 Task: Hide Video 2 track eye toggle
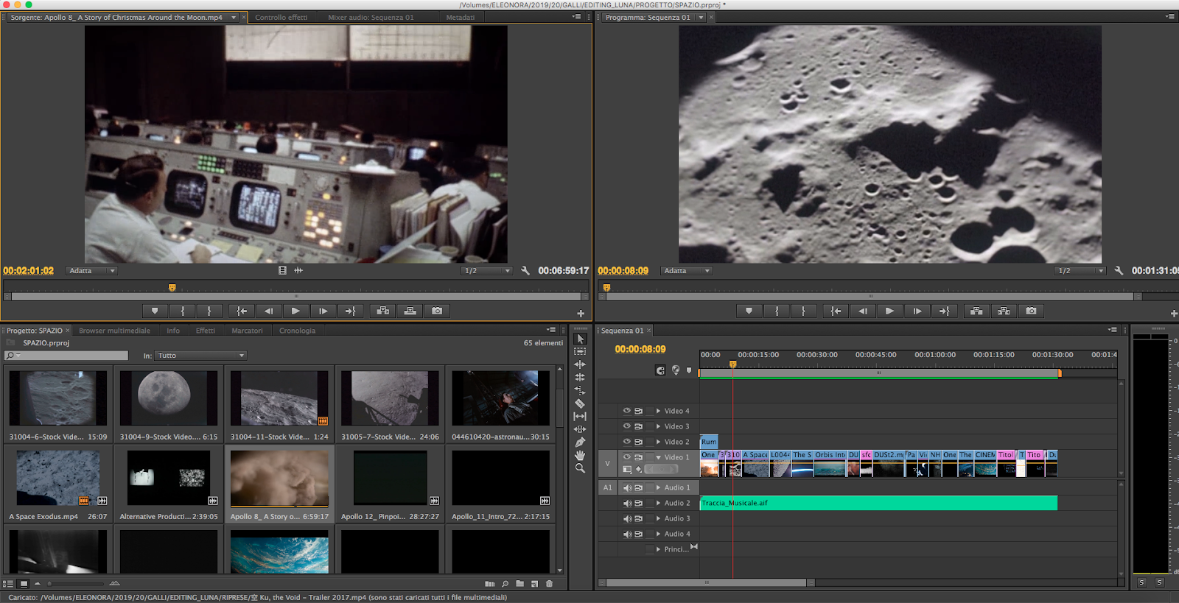pos(627,442)
